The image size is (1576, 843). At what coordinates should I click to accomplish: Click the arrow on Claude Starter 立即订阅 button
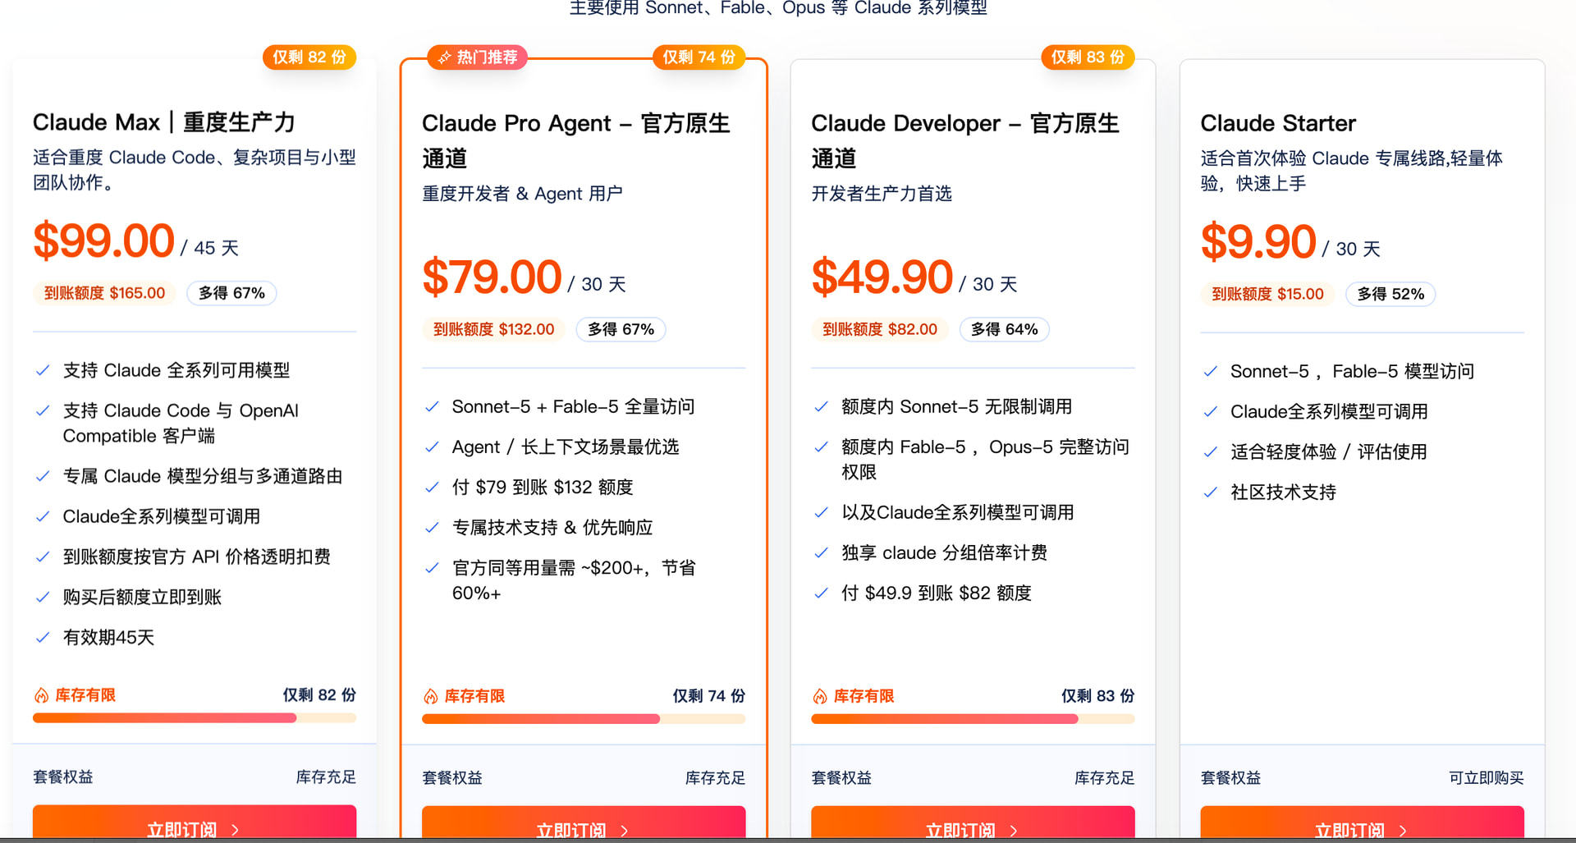(1403, 831)
